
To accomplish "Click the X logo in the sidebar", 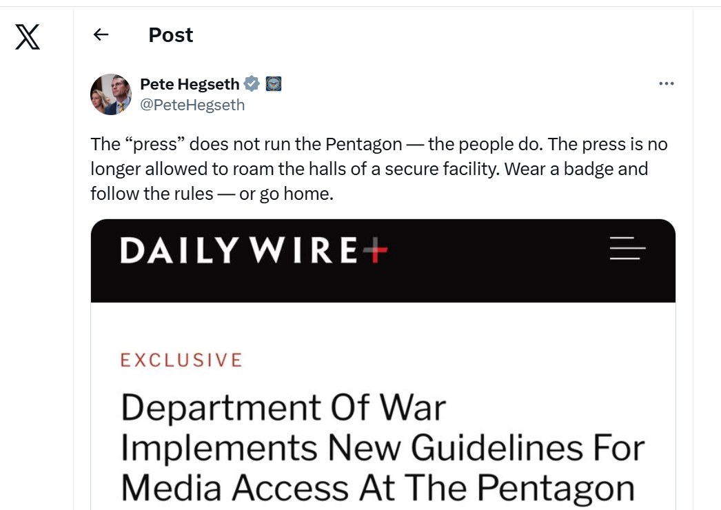I will click(x=28, y=37).
